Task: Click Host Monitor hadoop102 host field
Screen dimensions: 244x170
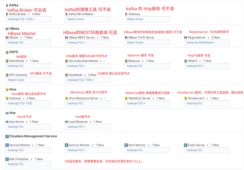Action: [x=147, y=150]
